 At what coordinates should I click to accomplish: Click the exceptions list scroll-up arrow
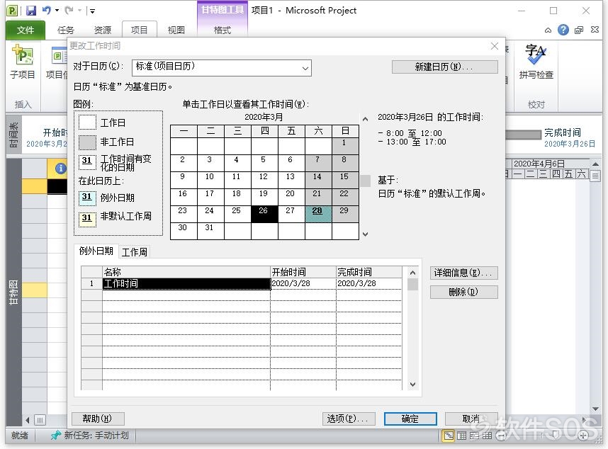tap(412, 273)
